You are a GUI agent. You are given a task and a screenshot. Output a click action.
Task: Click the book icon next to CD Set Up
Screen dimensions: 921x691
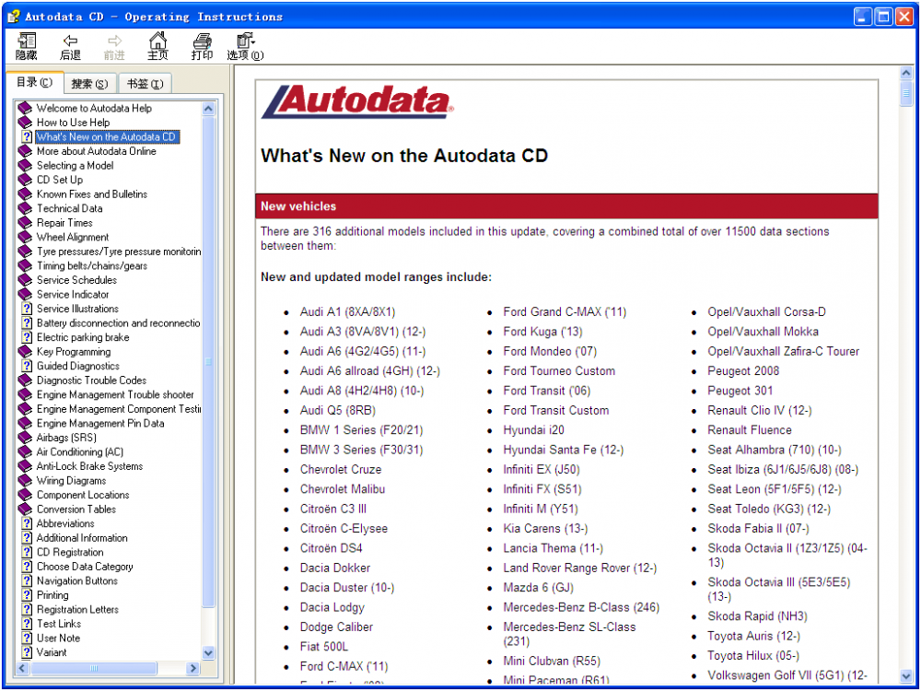(25, 180)
